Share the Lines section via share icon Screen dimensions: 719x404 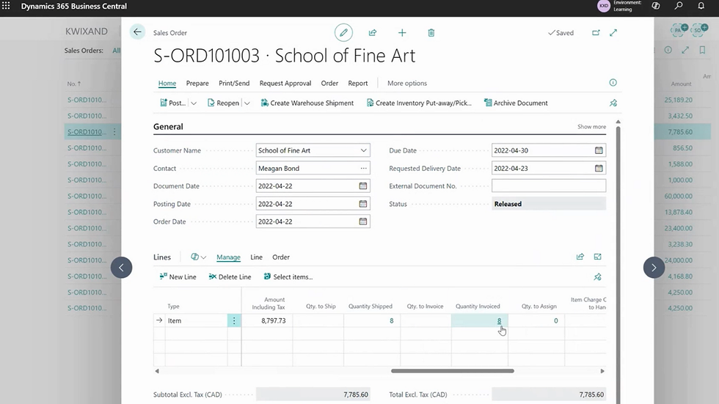click(580, 257)
